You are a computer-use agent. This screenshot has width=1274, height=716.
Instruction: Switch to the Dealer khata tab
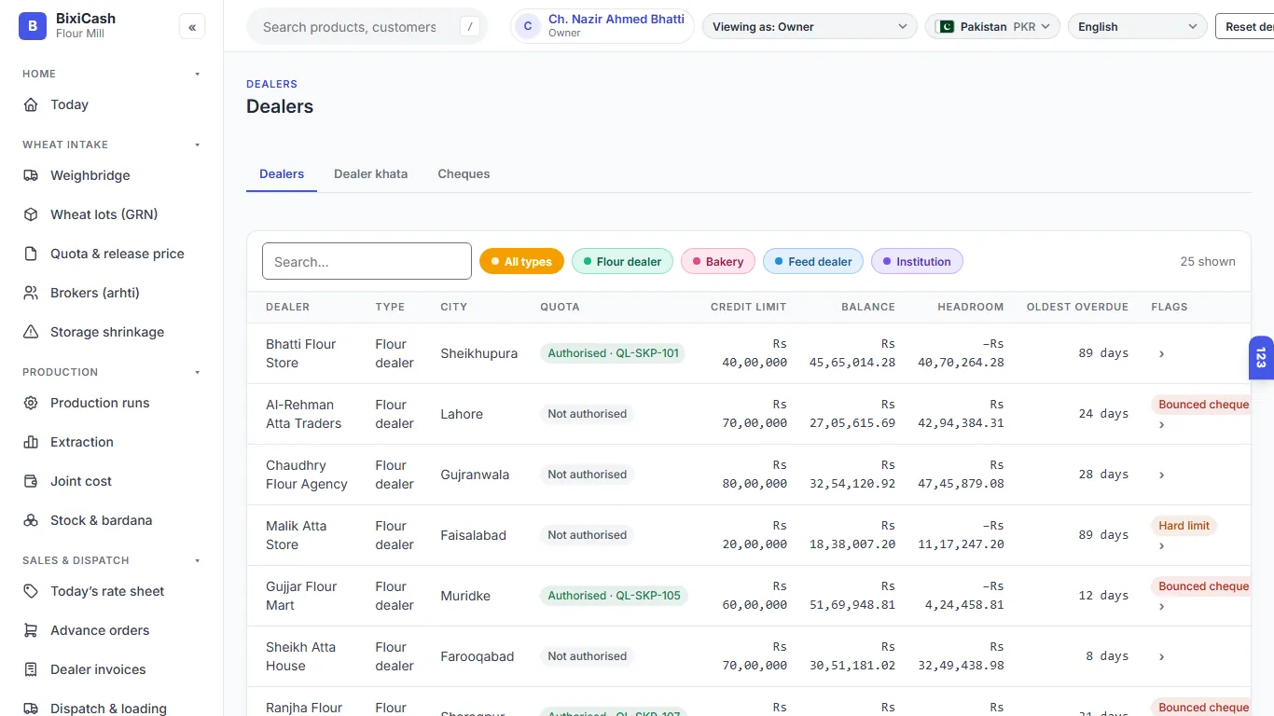point(370,174)
